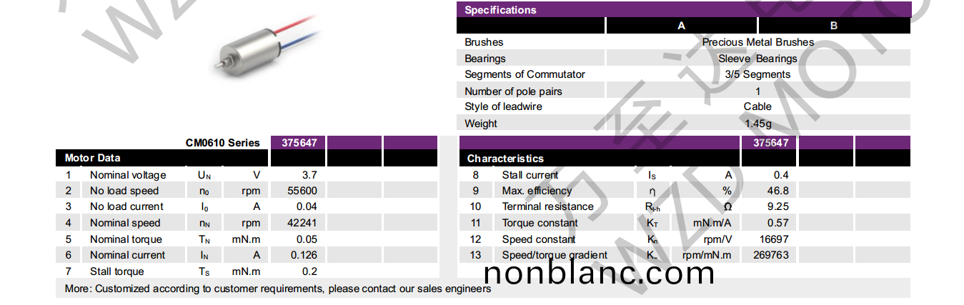Click the Precious Metal Brushes value

[x=757, y=42]
